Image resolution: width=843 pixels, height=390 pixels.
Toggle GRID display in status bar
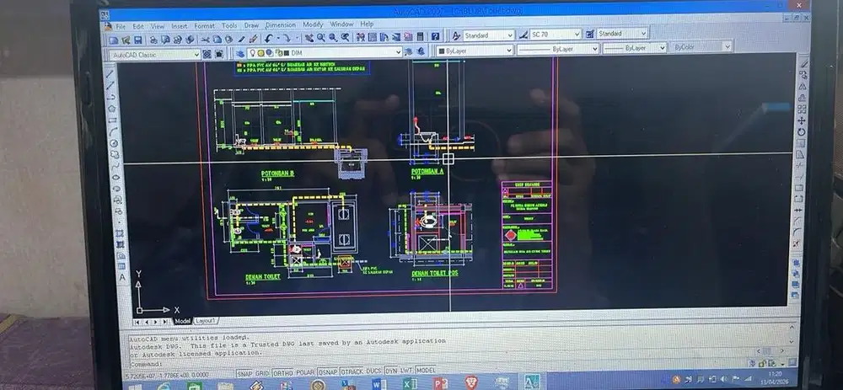click(261, 371)
